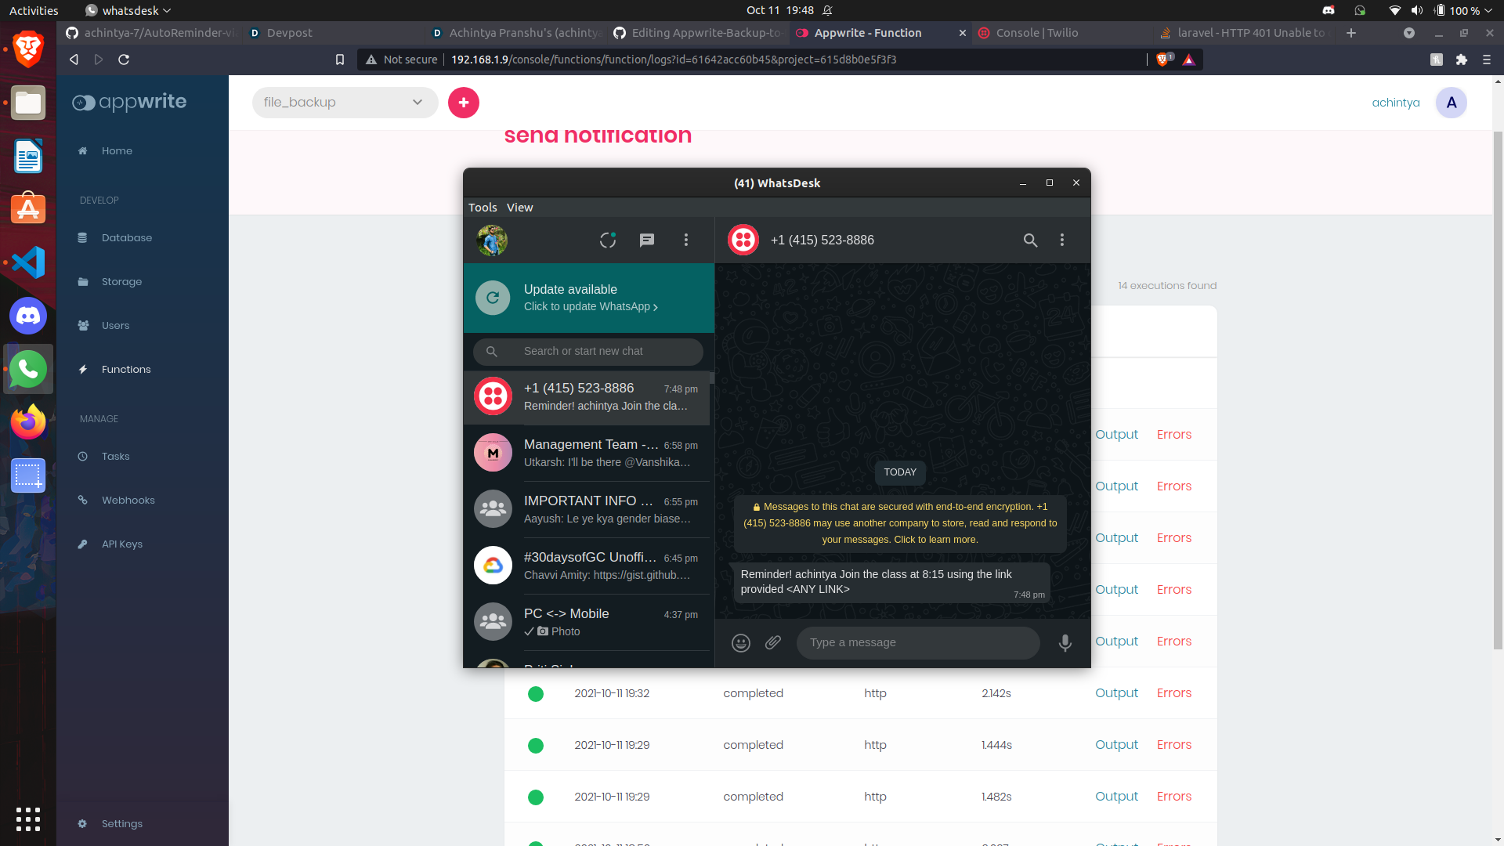This screenshot has width=1504, height=846.
Task: Open the Management Team chat
Action: pos(587,453)
